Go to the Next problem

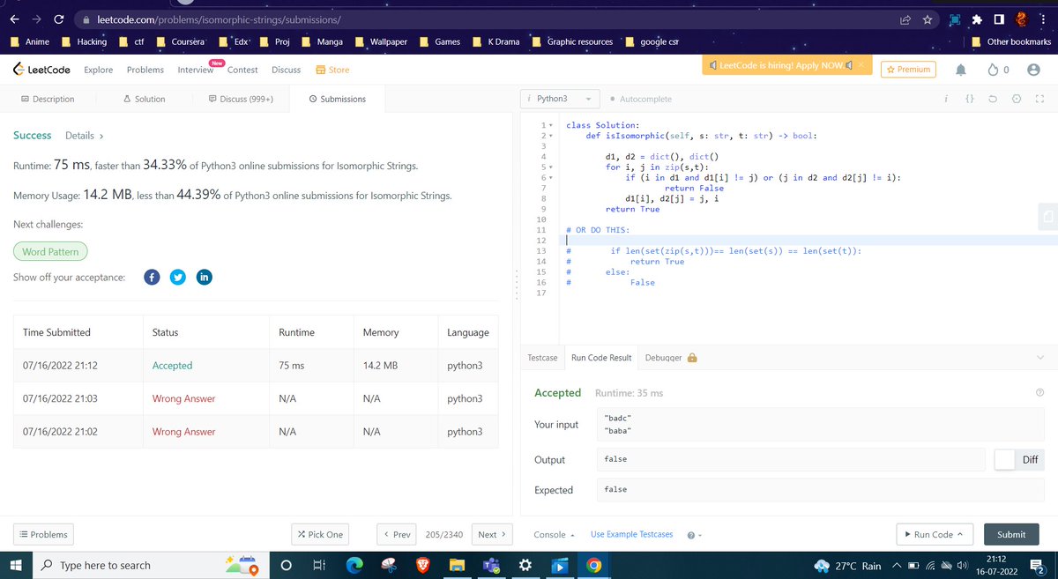point(492,534)
